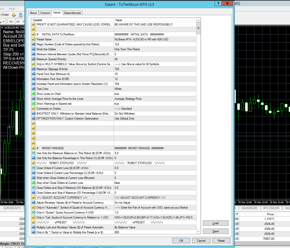The height and width of the screenshot is (248, 290).
Task: Toggle Stop when Close Orders false value
Action: click(155, 183)
